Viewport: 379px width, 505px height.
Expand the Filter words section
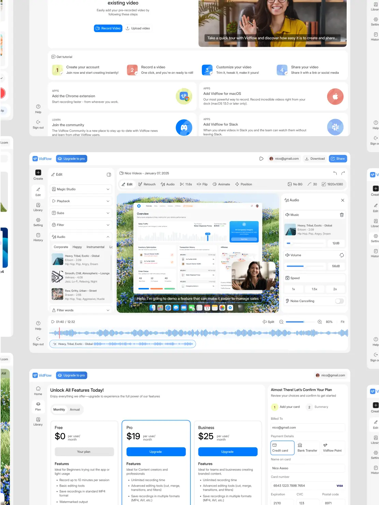click(x=81, y=310)
